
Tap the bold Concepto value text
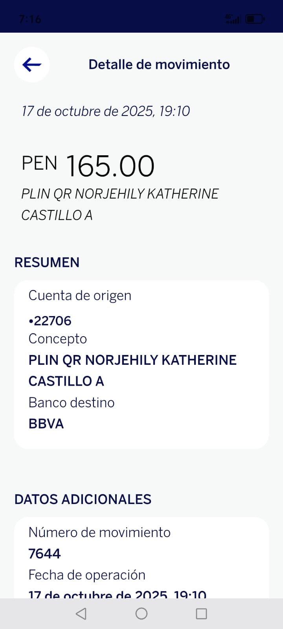pyautogui.click(x=132, y=370)
